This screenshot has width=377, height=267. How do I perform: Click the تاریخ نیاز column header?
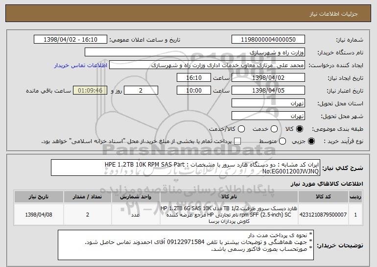click(39, 197)
